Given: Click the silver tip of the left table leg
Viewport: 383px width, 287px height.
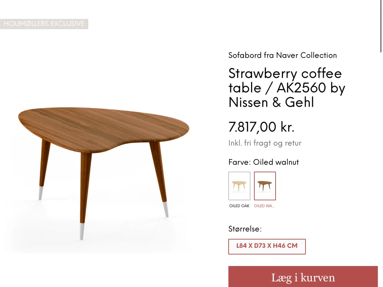Looking at the screenshot, I should pos(40,193).
